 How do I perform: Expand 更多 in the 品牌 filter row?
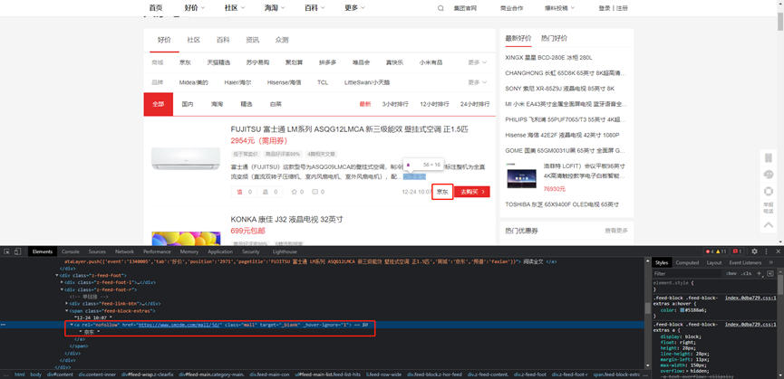[x=477, y=82]
